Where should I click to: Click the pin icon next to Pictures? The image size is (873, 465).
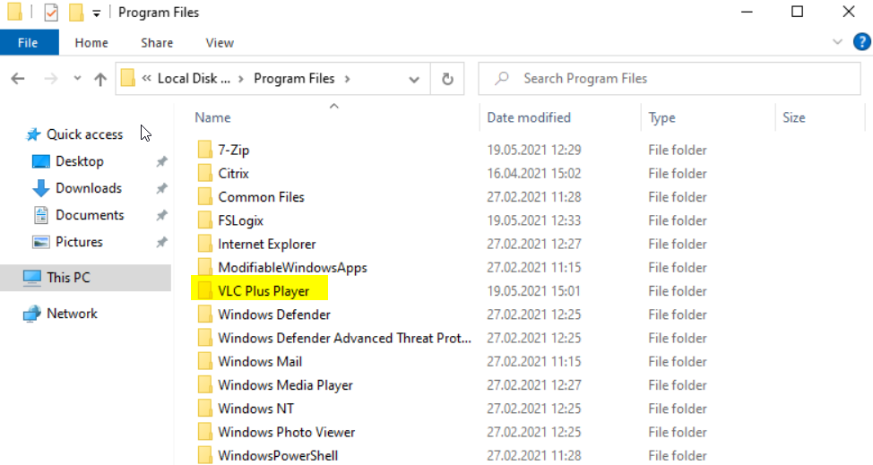161,242
